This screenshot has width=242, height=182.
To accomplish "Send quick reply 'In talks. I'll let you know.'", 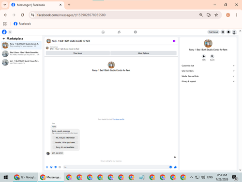I will [65, 142].
